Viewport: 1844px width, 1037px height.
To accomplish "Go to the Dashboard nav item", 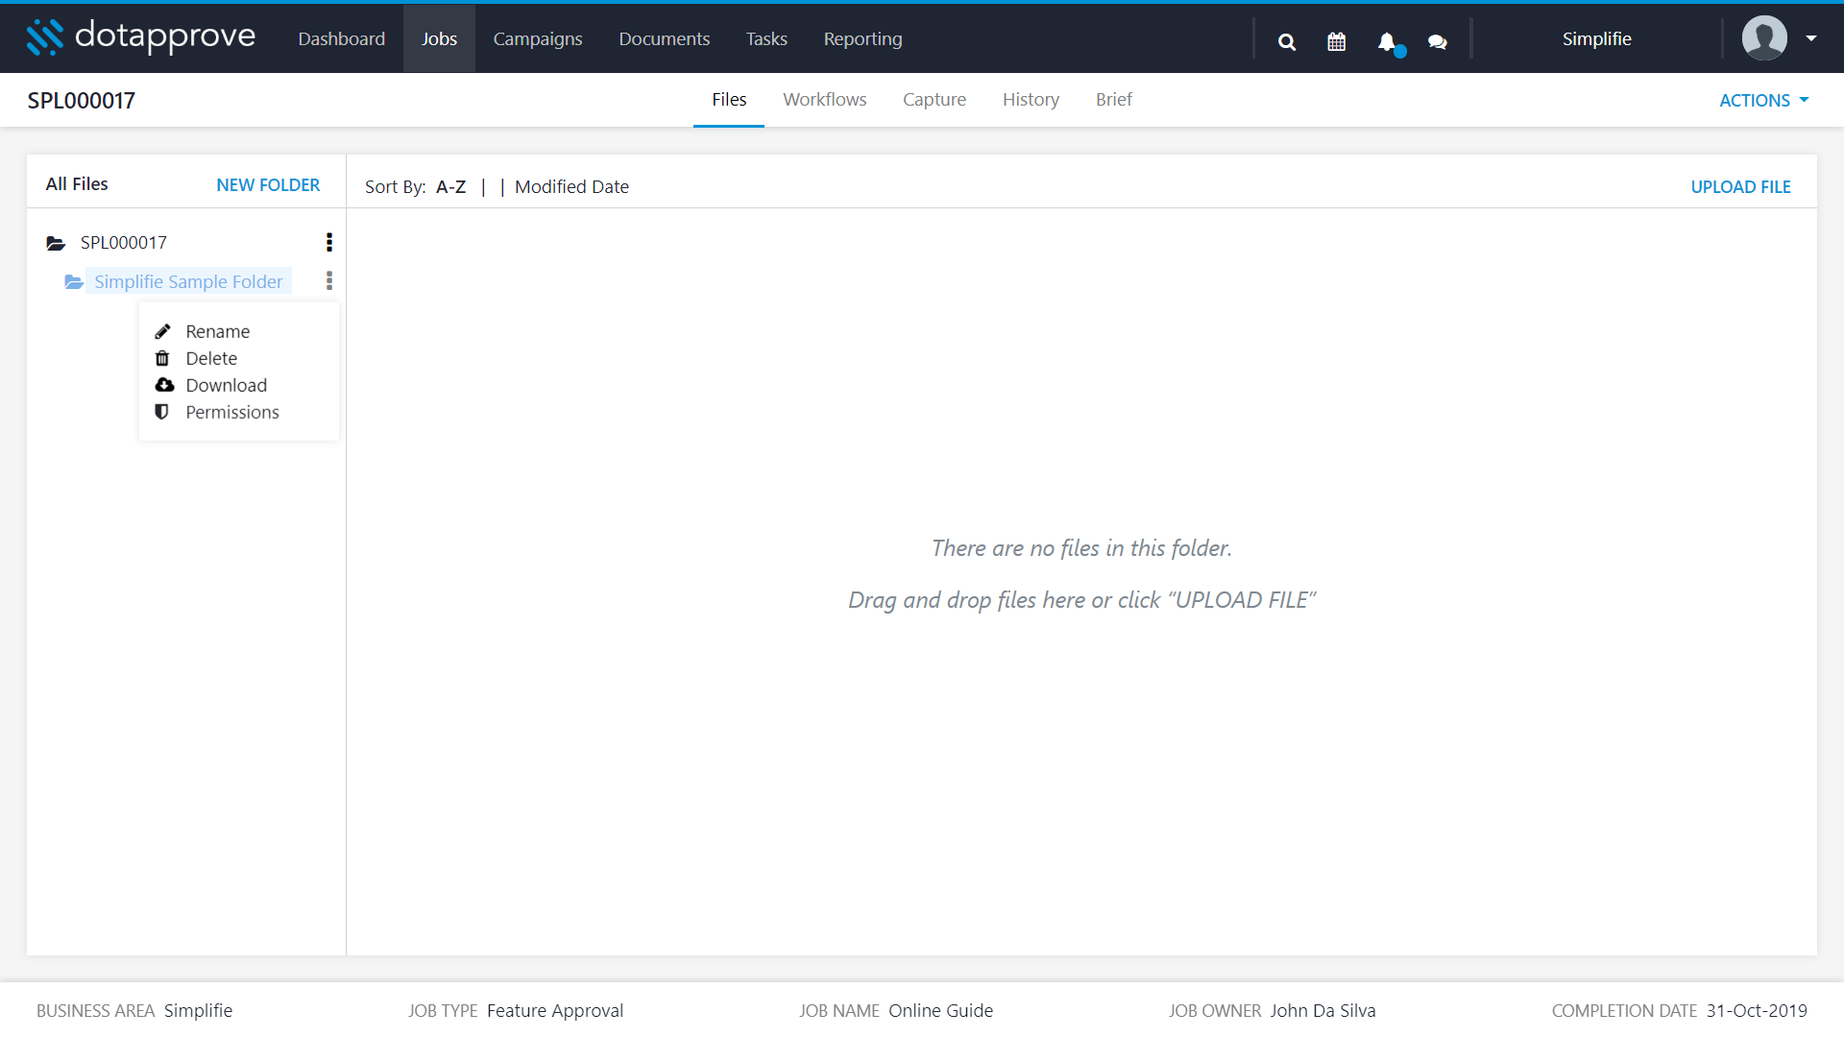I will (342, 38).
